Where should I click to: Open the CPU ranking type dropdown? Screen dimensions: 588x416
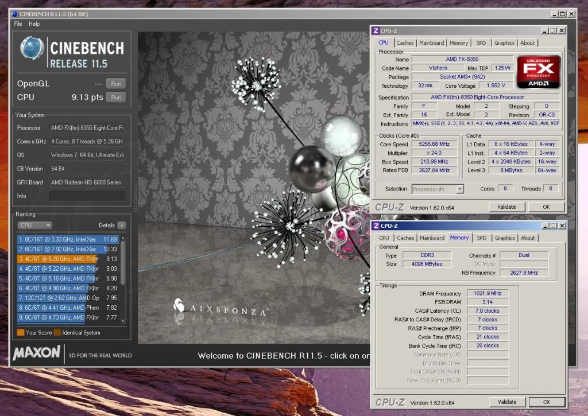pos(34,226)
